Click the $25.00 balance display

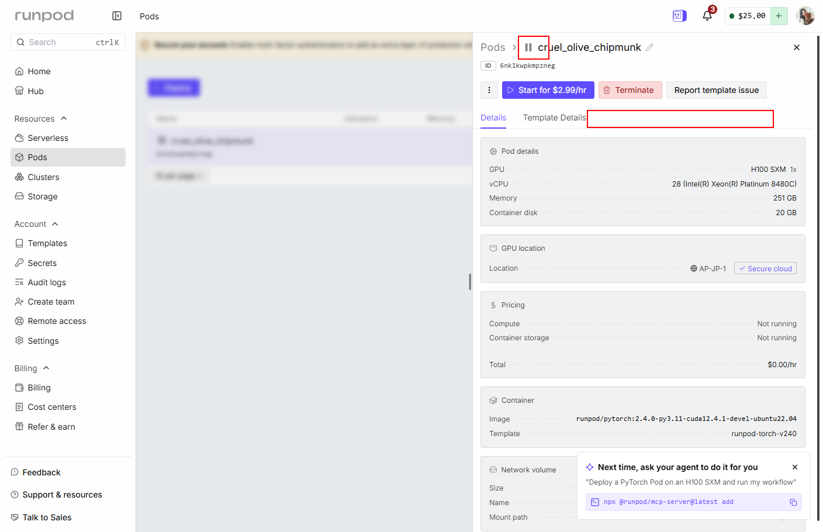(748, 16)
